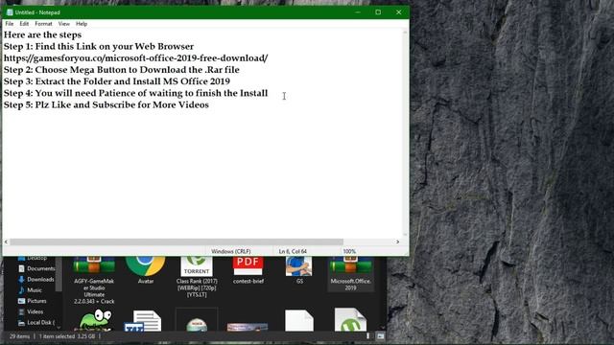Click the 100% zoom status entry
Viewport: 614px width, 345px height.
click(x=349, y=251)
